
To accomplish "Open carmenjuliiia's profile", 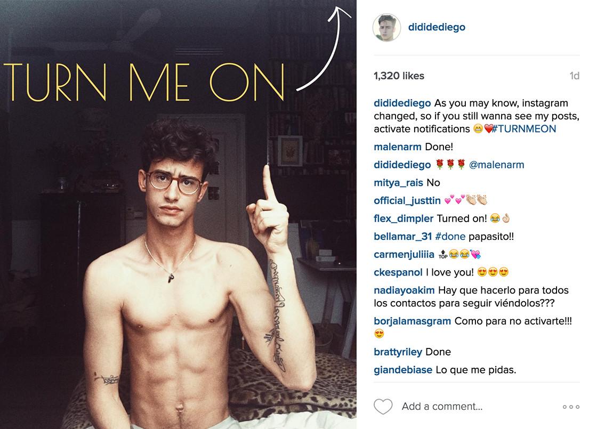I will [404, 254].
